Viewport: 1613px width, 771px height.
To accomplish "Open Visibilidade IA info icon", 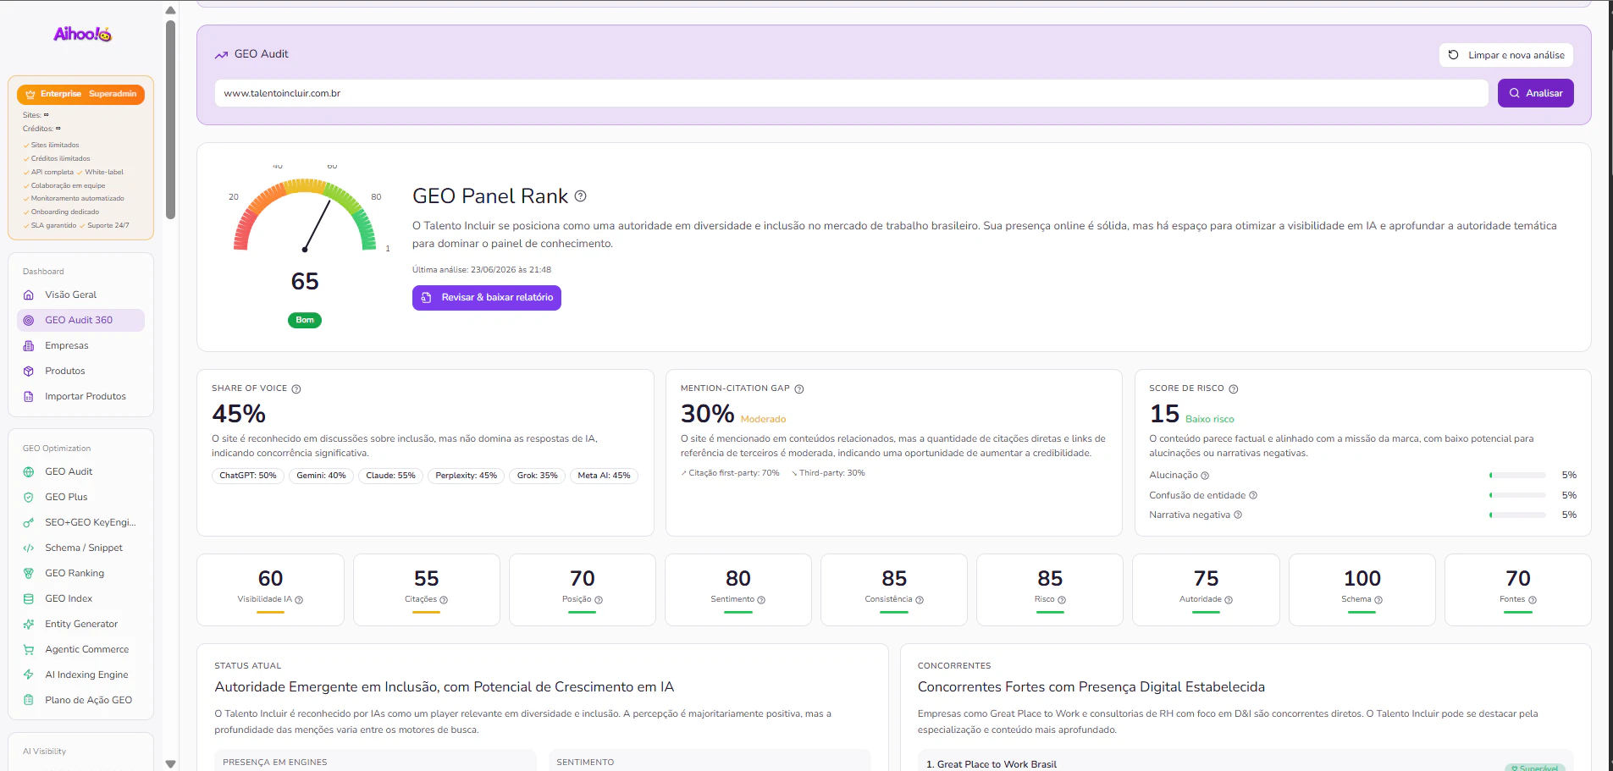I will coord(299,600).
